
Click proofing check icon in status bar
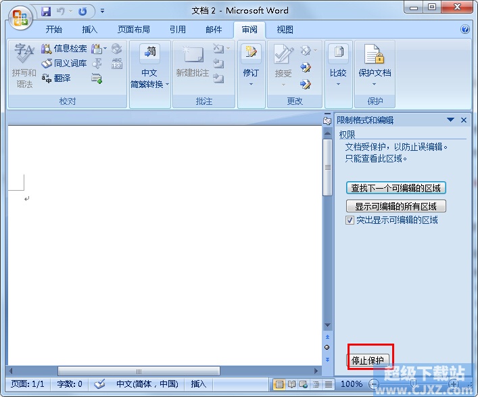(x=99, y=383)
